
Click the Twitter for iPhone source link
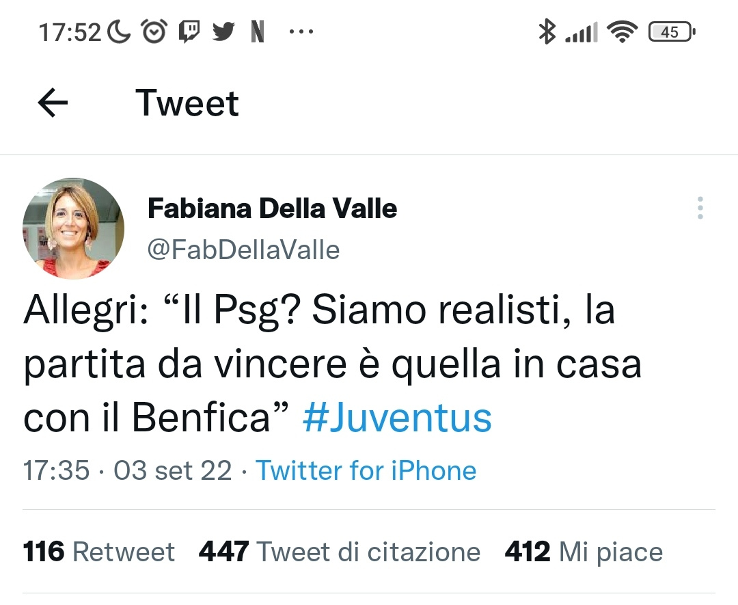(366, 470)
